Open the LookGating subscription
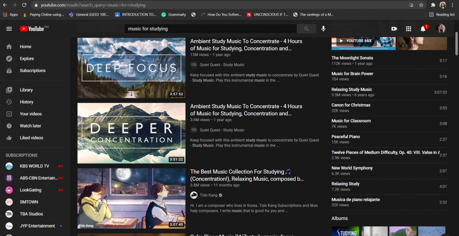 coord(35,190)
